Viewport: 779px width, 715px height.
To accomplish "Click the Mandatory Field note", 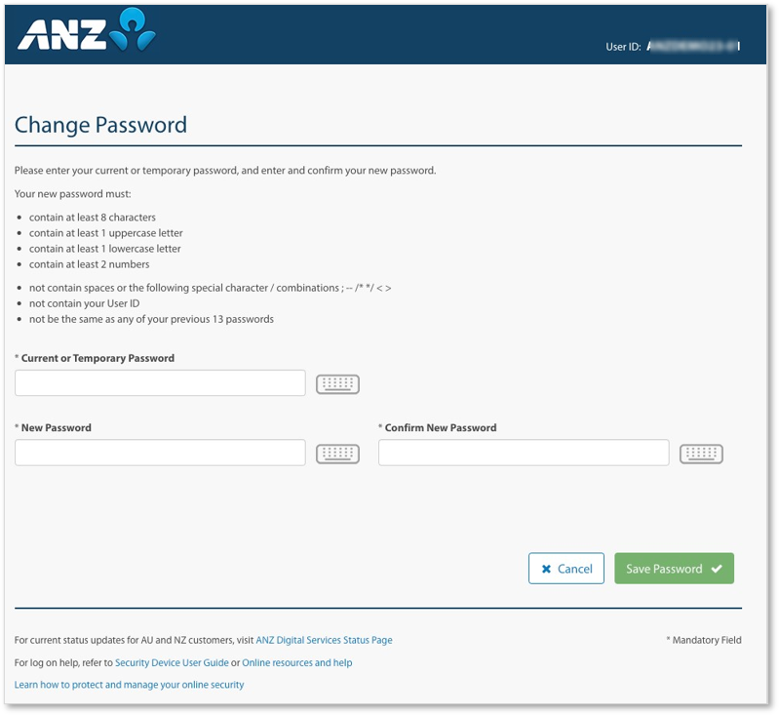I will pyautogui.click(x=703, y=641).
